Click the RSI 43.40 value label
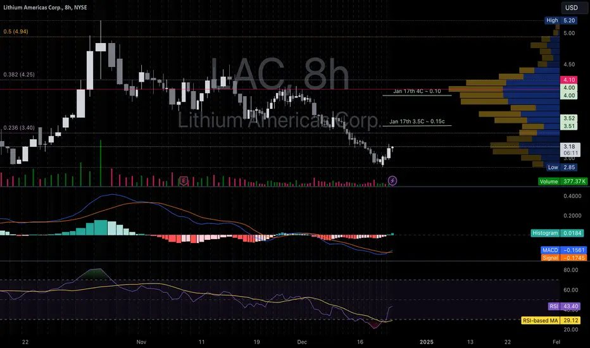This screenshot has width=590, height=348. 564,306
